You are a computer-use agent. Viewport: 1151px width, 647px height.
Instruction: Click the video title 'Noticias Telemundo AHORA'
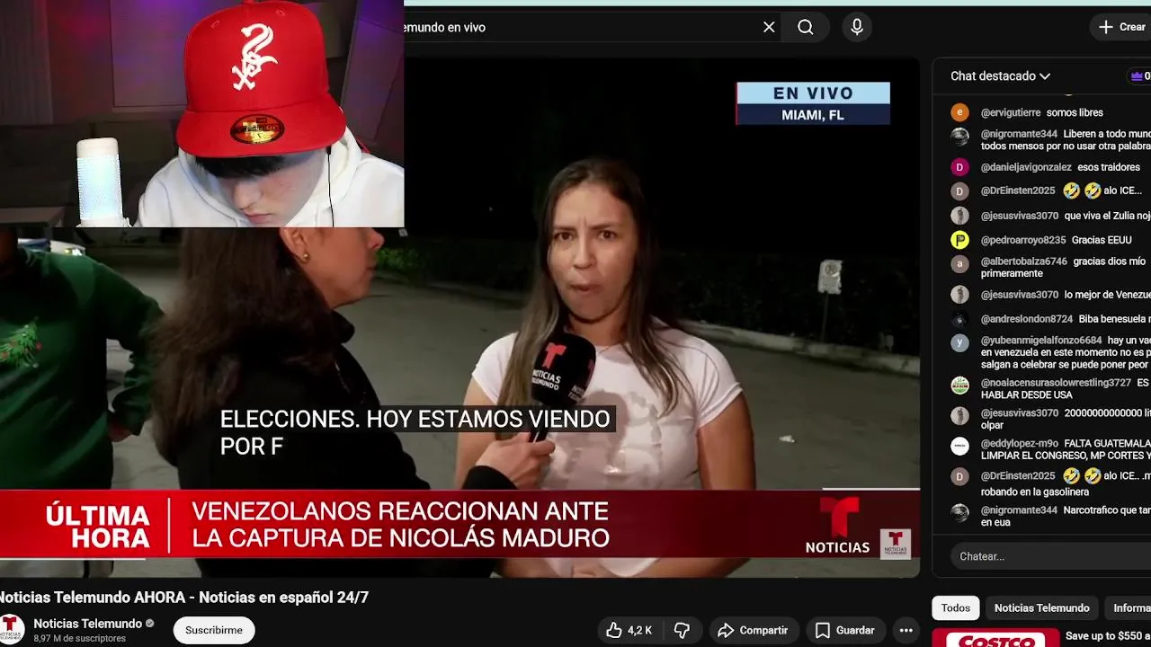[184, 598]
